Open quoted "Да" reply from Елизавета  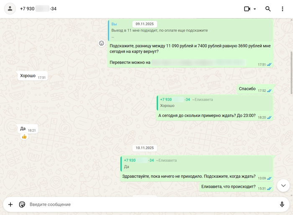(x=196, y=163)
